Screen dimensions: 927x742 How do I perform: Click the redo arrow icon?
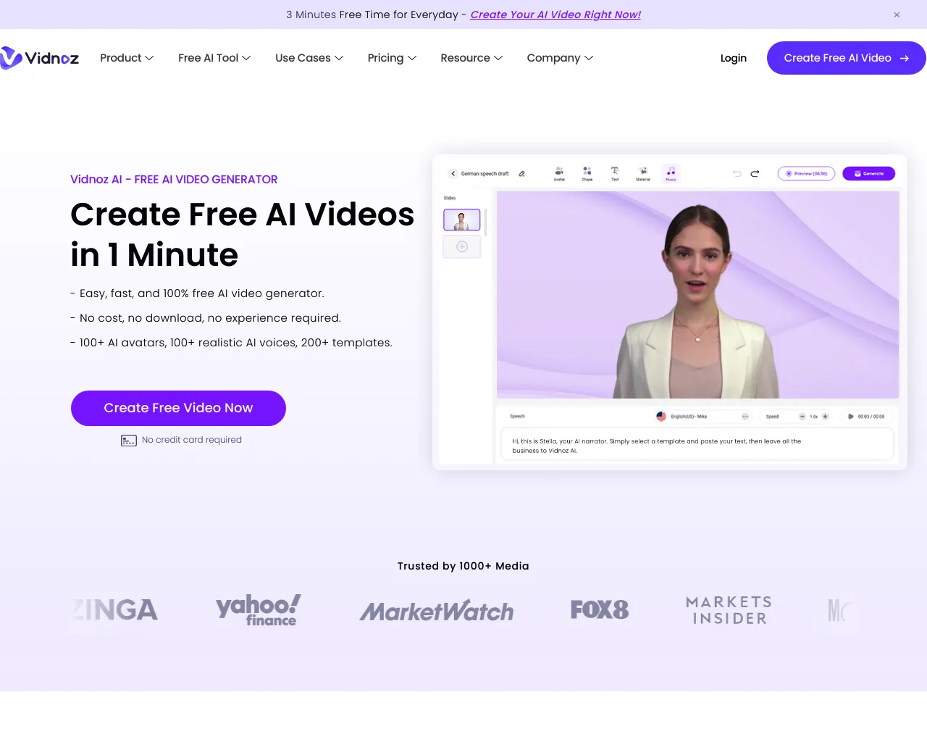point(755,174)
